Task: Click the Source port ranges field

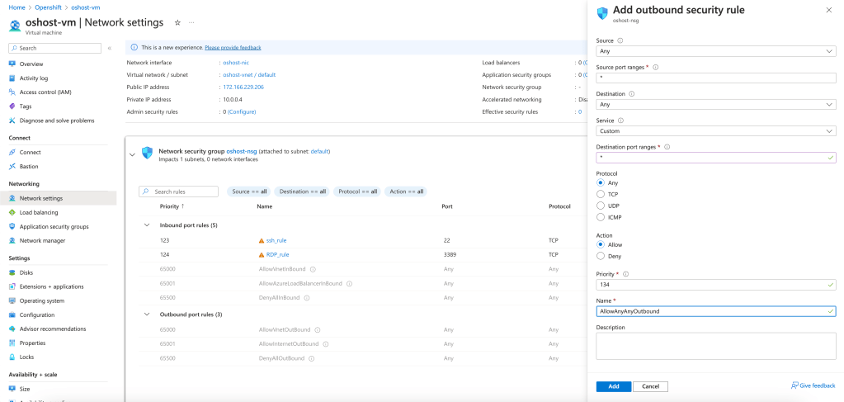Action: coord(716,78)
